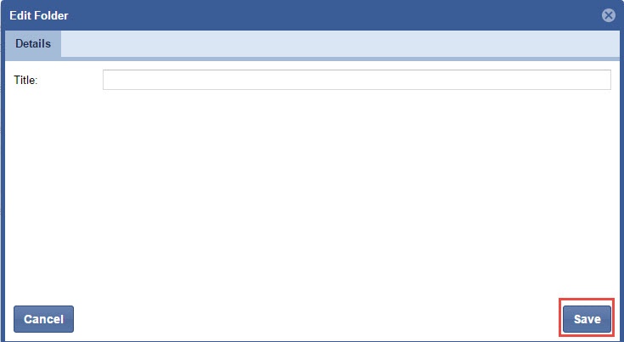Click the empty tab strip beside Details
624x342 pixels.
(x=340, y=44)
